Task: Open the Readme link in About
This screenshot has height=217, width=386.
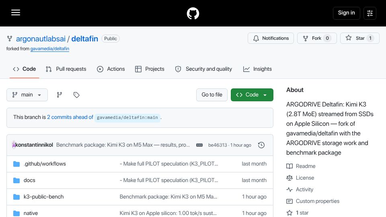Action: 301,166
